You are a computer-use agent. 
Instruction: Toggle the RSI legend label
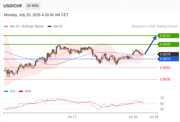tap(13, 91)
